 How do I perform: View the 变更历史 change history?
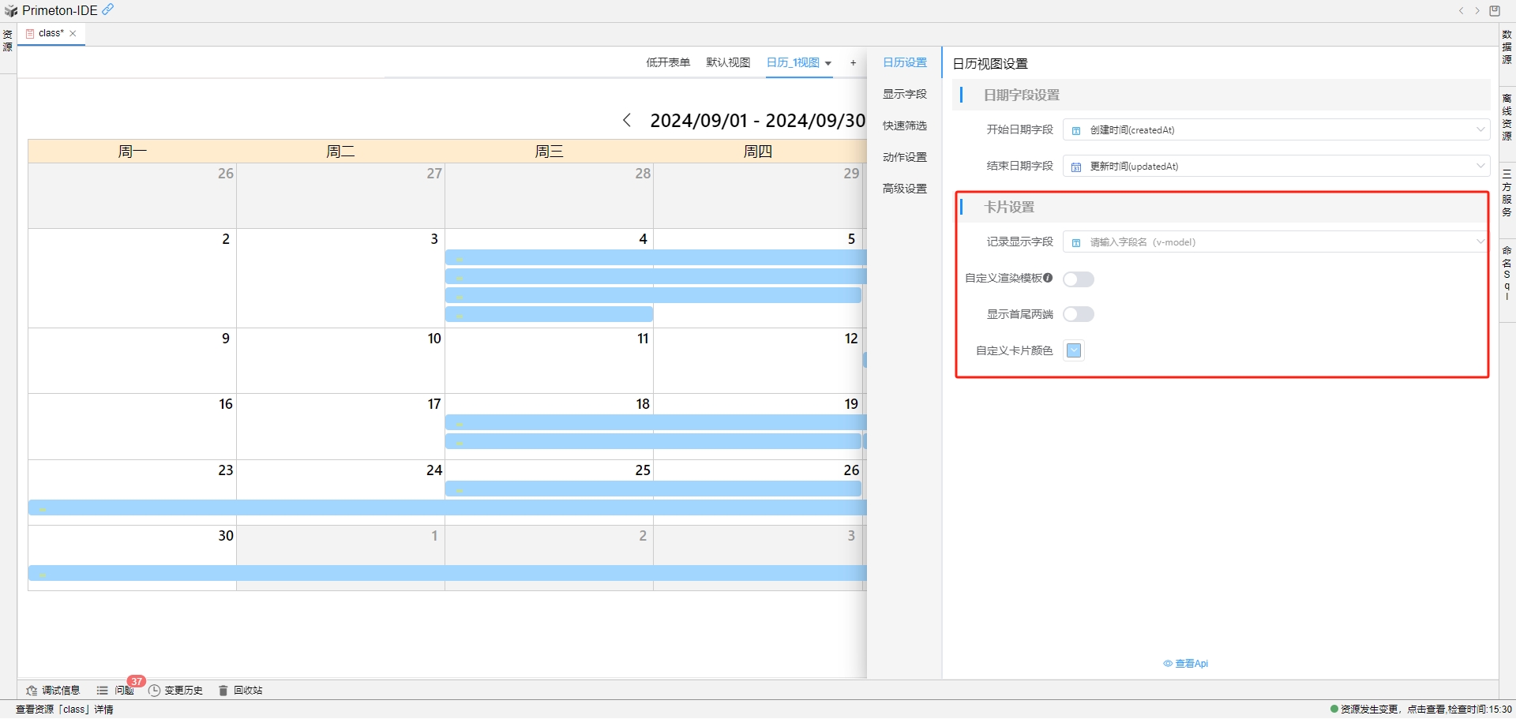coord(183,690)
